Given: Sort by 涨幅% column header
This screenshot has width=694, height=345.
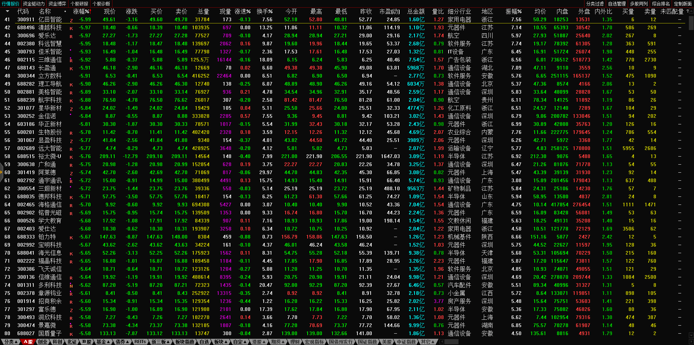Looking at the screenshot, I should [81, 11].
